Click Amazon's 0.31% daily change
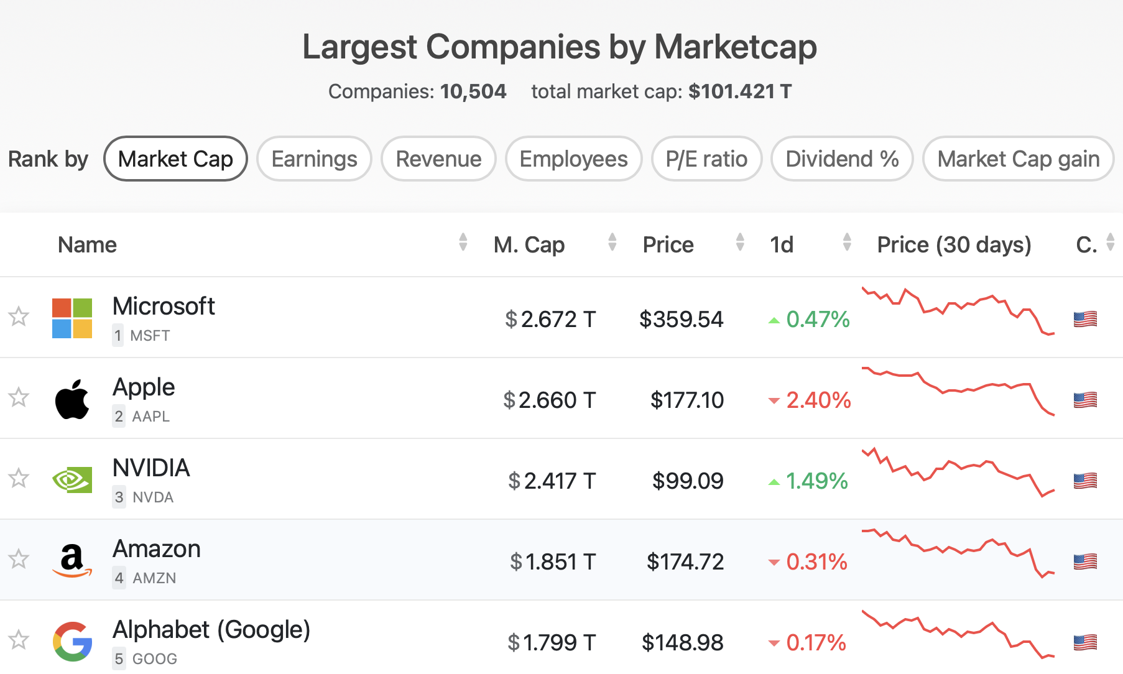 (x=808, y=561)
